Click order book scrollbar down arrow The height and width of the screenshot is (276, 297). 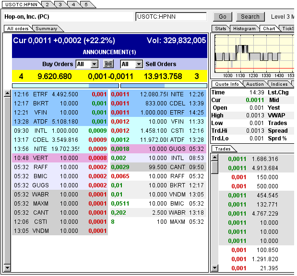[7, 267]
